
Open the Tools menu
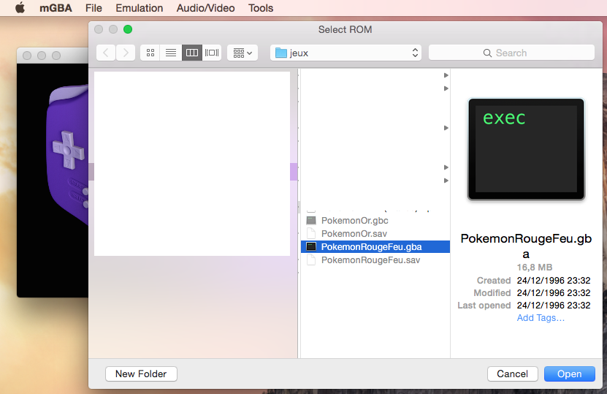coord(261,8)
